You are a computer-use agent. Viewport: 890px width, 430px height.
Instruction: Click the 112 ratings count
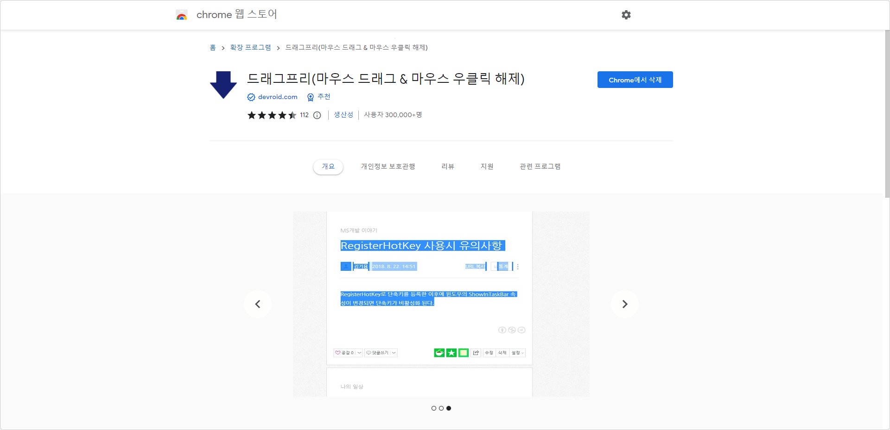point(304,115)
